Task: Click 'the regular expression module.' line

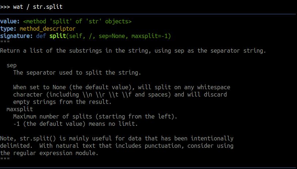Action: [x=49, y=153]
